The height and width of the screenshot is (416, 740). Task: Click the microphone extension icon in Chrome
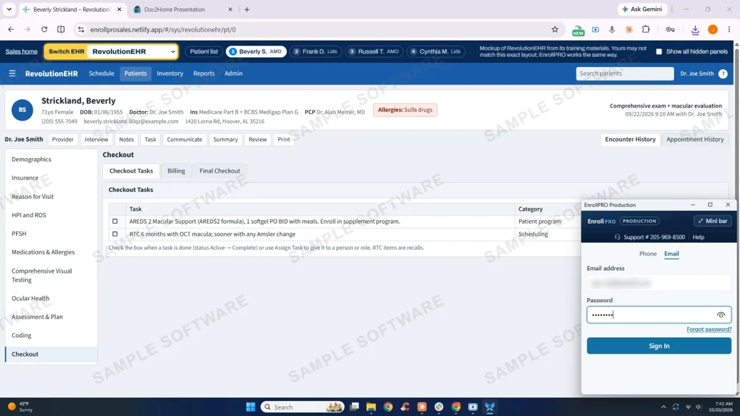click(612, 29)
